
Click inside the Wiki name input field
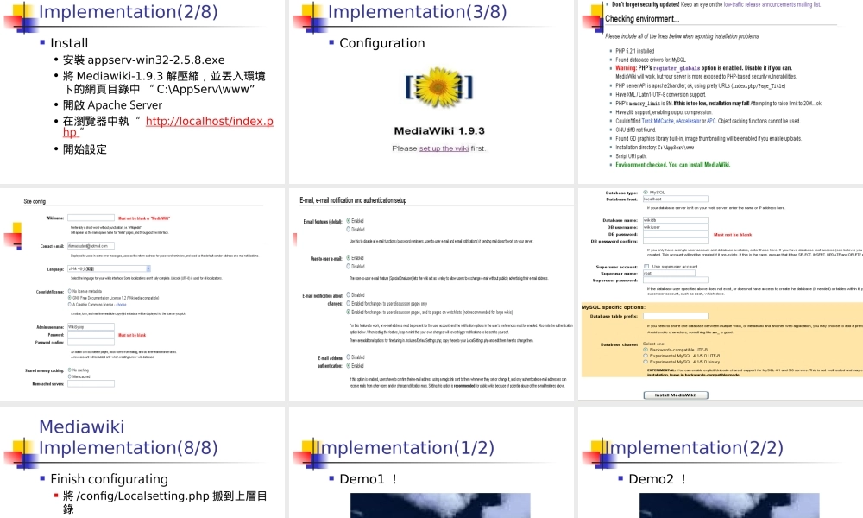90,218
